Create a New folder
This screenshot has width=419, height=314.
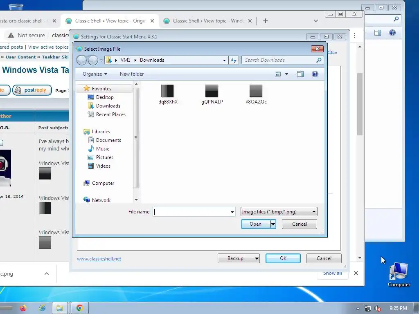132,74
